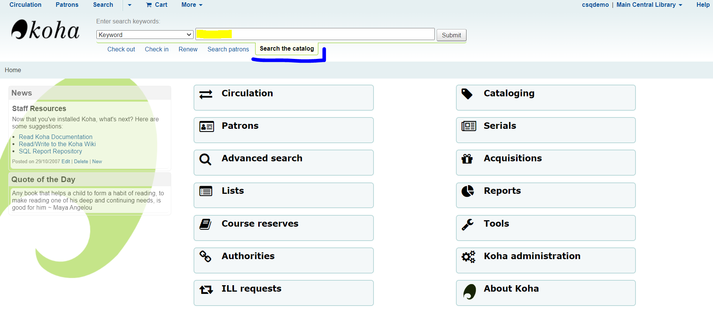Click the Lists module icon
This screenshot has width=713, height=309.
click(x=206, y=191)
